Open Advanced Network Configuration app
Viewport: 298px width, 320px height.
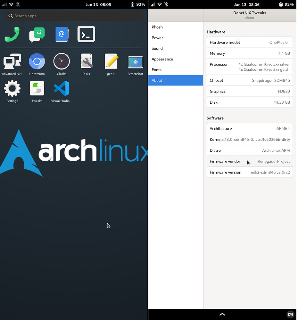12,64
